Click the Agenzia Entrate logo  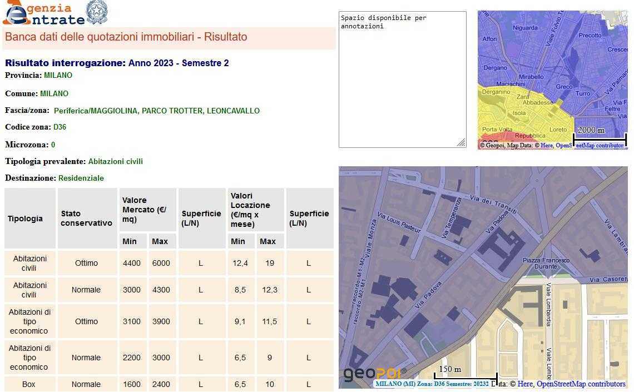point(43,13)
